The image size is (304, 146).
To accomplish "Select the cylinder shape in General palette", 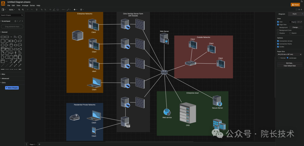I will click(11, 45).
